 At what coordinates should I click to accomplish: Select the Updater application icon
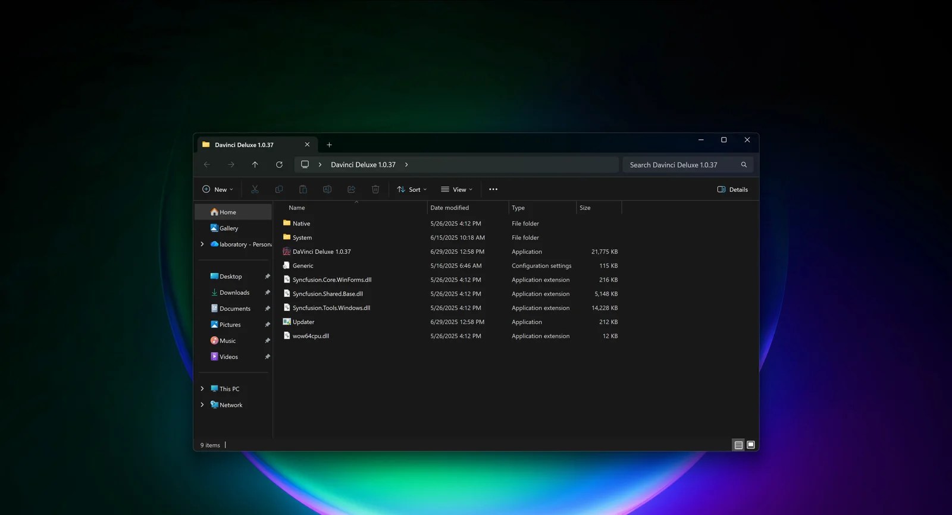click(x=287, y=322)
